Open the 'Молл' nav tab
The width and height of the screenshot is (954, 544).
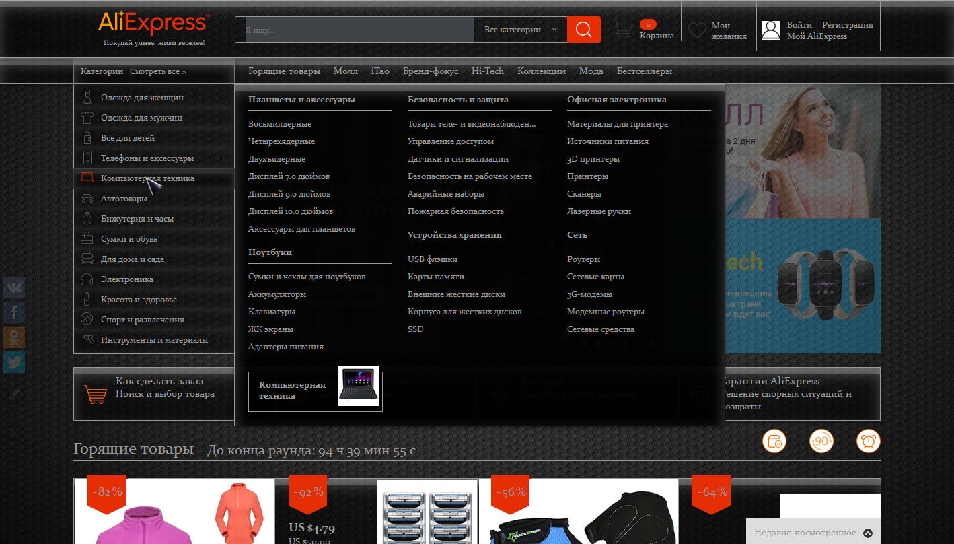346,71
